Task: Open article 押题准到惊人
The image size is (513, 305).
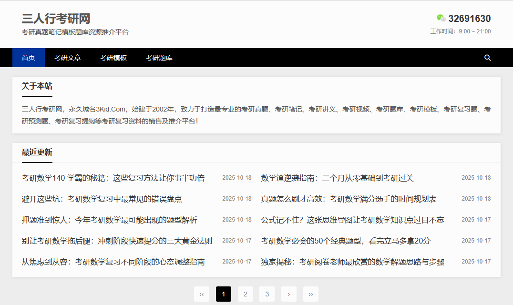Action: (x=109, y=220)
